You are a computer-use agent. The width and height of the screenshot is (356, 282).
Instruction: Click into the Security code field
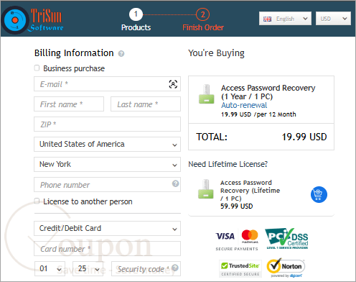[x=146, y=268]
